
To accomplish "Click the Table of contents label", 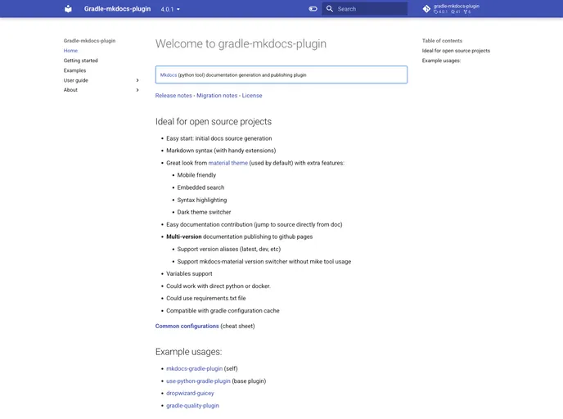I will [442, 41].
